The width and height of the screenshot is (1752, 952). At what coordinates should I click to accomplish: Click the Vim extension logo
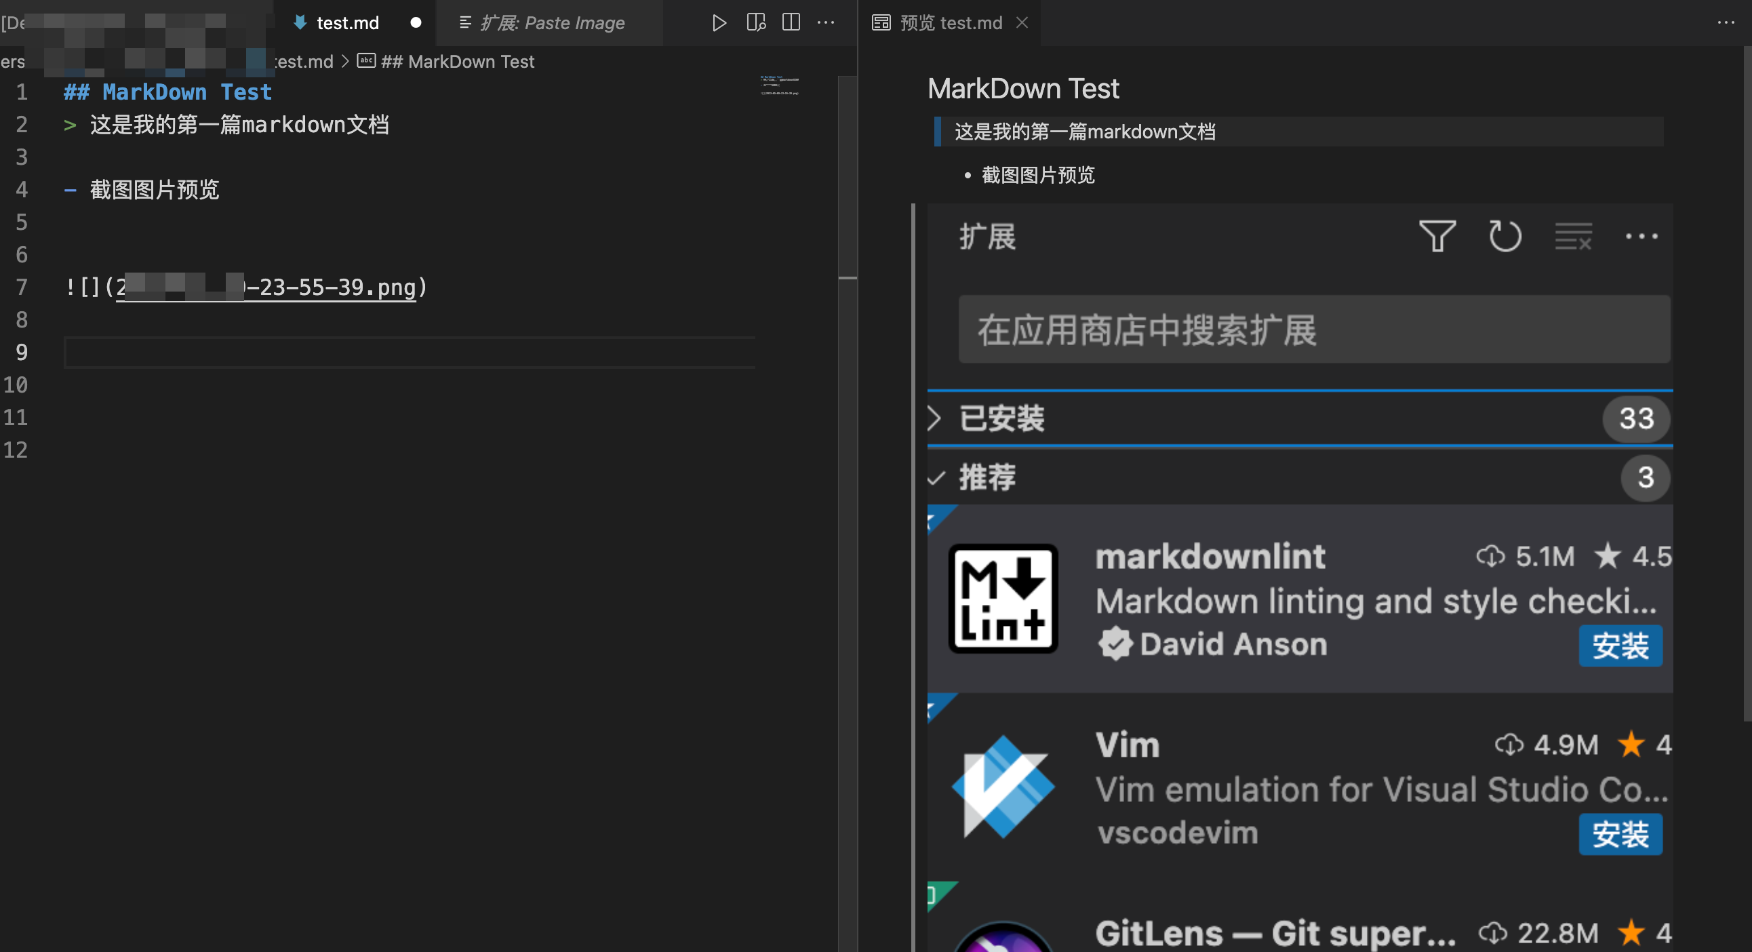(1003, 787)
